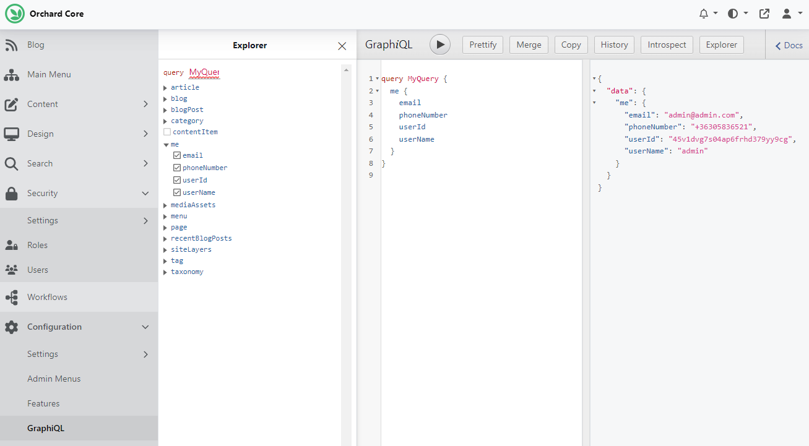Expand the article node in Explorer
The image size is (809, 446).
(x=165, y=88)
